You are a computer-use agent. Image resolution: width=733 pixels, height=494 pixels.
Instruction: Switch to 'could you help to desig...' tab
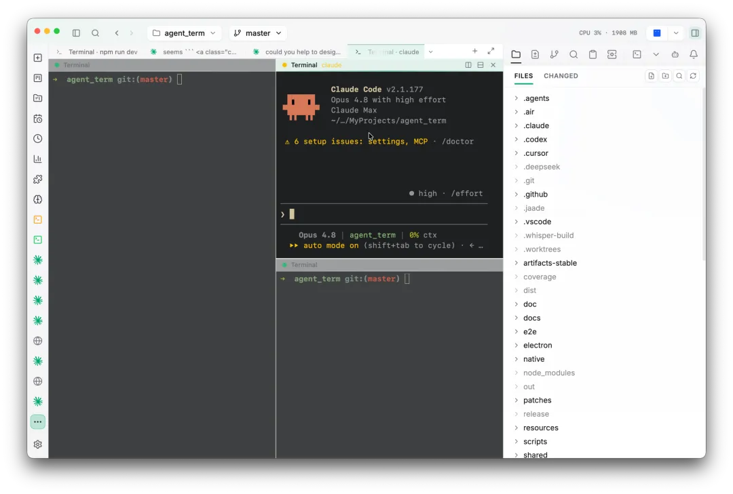(297, 52)
